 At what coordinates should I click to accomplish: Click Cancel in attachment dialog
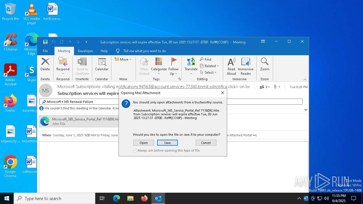(x=206, y=143)
